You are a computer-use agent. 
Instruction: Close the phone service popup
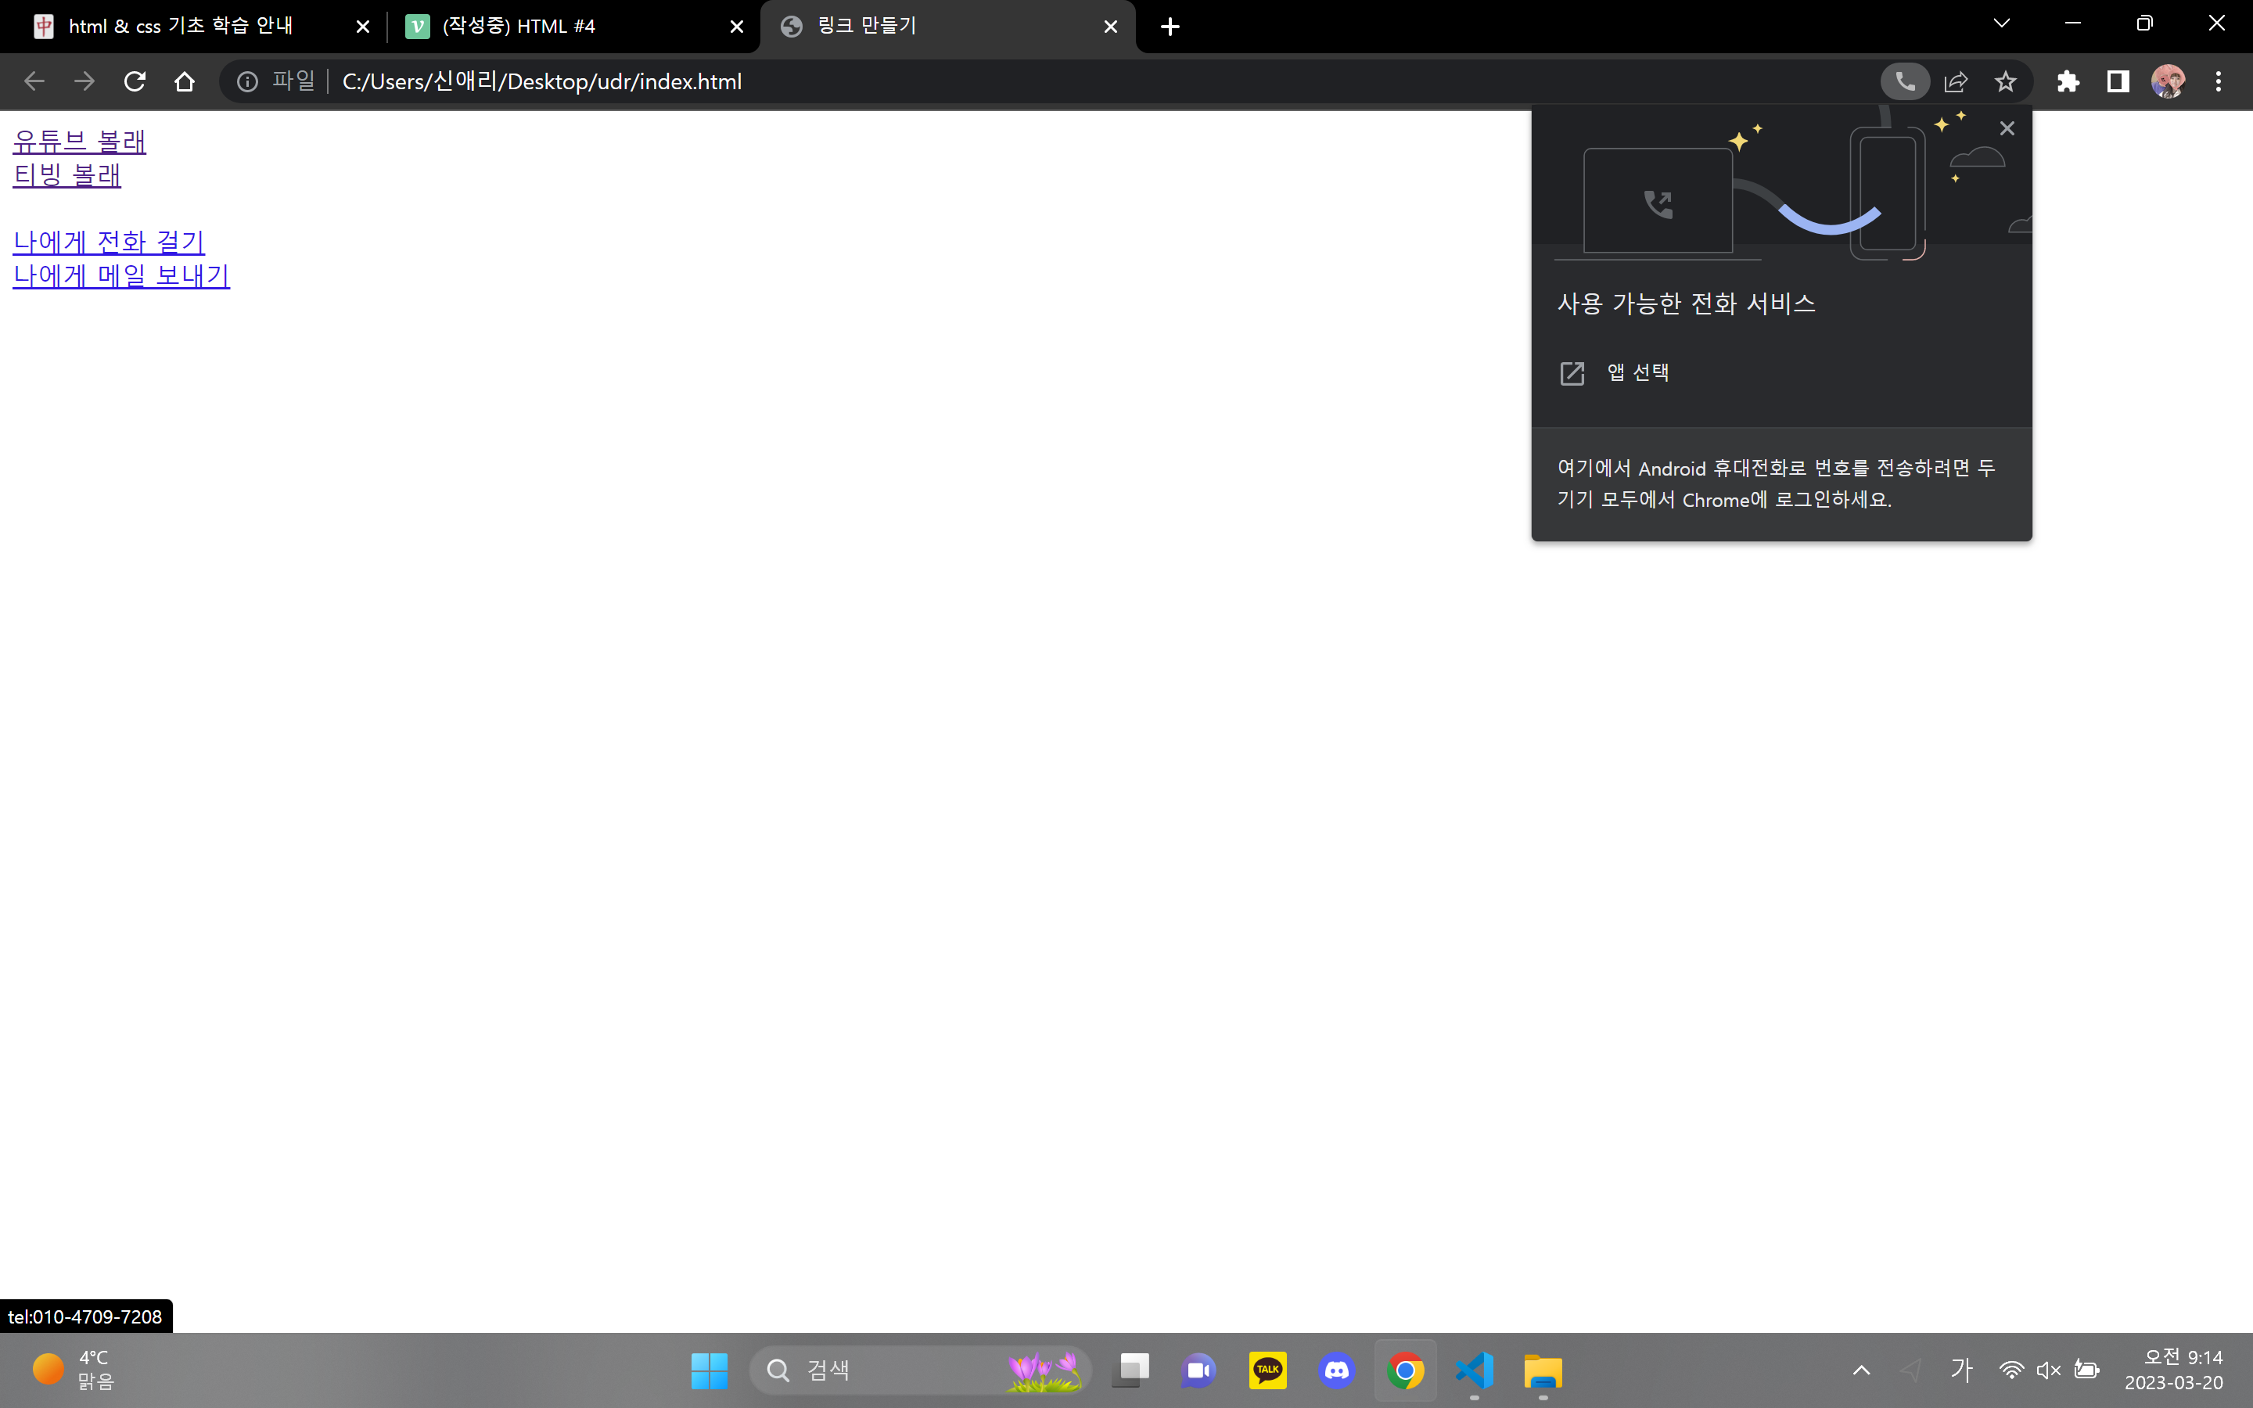[x=2007, y=128]
